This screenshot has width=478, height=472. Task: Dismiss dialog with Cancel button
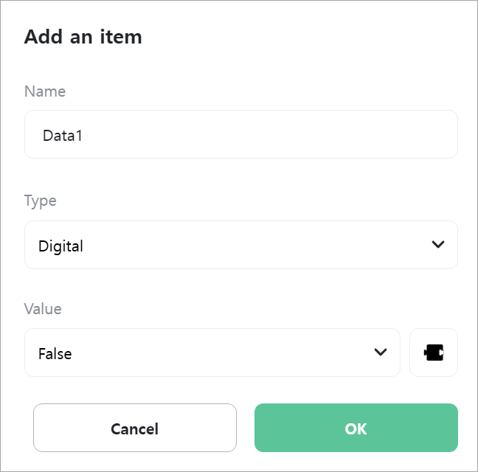[135, 428]
